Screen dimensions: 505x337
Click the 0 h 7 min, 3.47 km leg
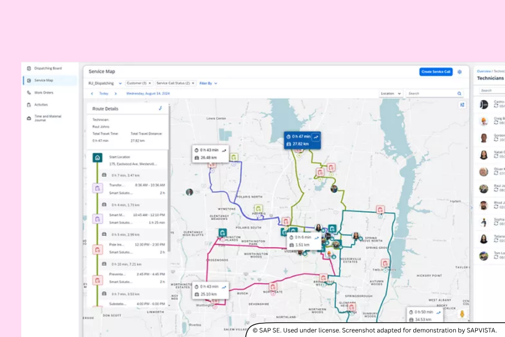129,175
